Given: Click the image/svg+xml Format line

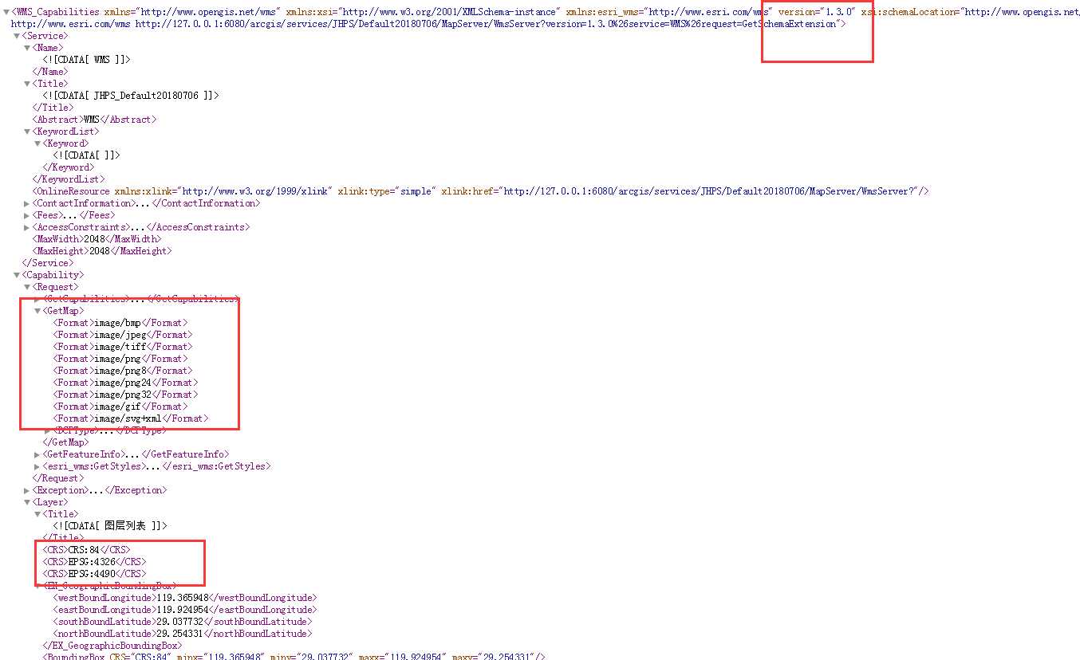Looking at the screenshot, I should coord(131,418).
